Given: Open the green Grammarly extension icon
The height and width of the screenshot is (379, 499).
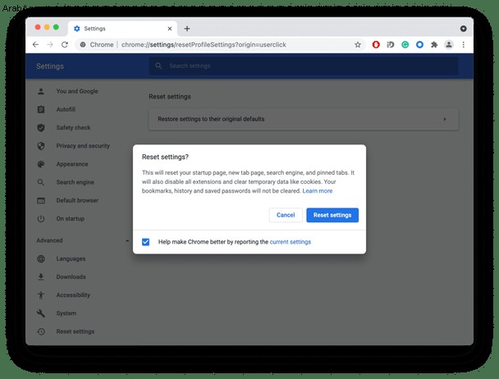Looking at the screenshot, I should pos(405,45).
